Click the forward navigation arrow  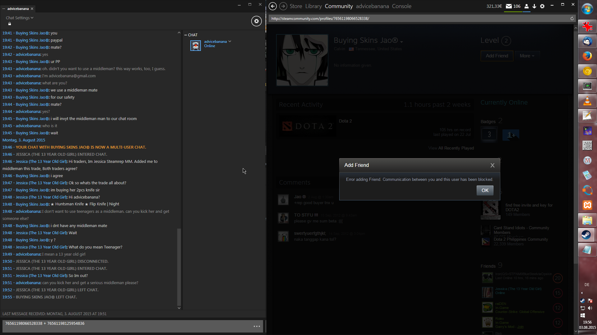(283, 6)
